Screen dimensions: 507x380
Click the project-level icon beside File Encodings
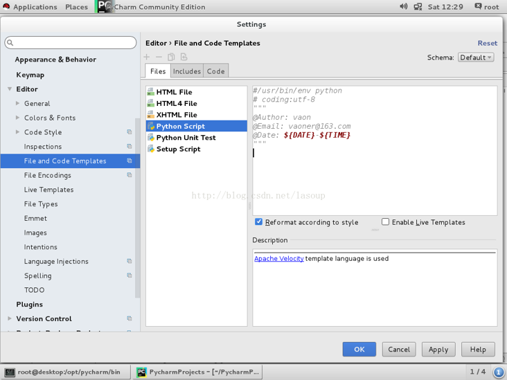[130, 175]
